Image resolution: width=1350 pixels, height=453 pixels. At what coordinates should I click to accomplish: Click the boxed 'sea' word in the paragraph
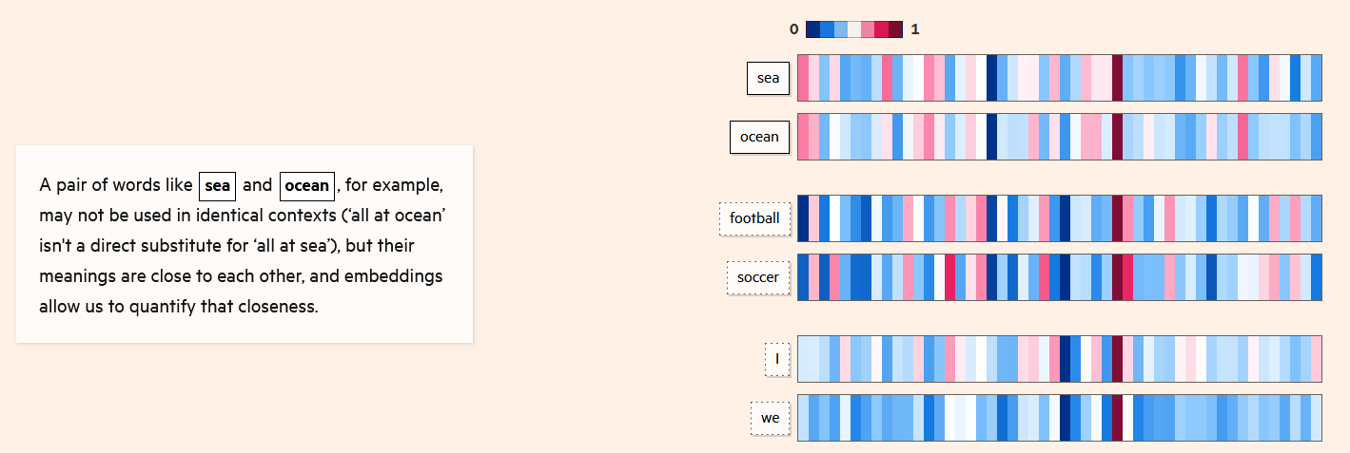tap(218, 185)
